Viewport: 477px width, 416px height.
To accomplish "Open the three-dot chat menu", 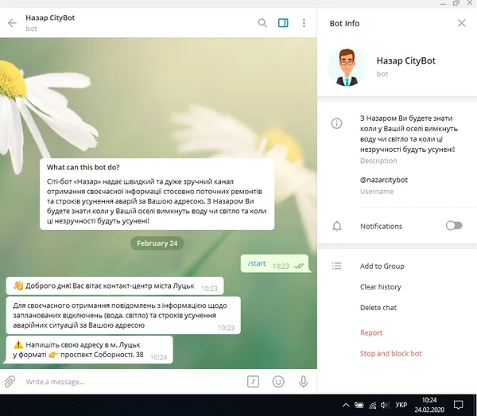I will click(x=304, y=23).
